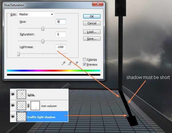172x133 pixels.
Task: Click the Cancel button
Action: pyautogui.click(x=92, y=23)
